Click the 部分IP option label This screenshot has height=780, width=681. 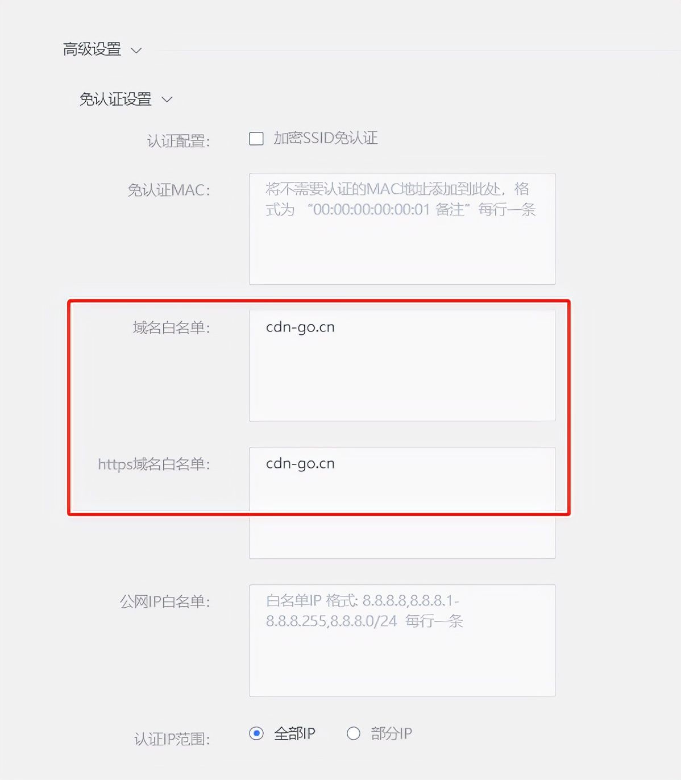(x=392, y=733)
